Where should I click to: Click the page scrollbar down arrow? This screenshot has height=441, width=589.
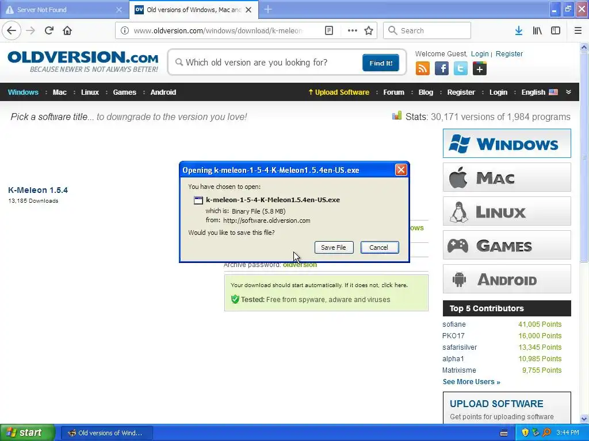584,419
